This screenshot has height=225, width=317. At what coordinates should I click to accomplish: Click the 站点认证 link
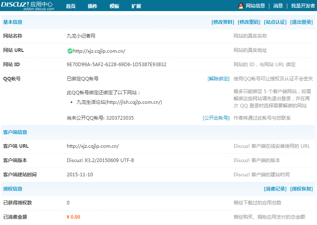(x=275, y=22)
